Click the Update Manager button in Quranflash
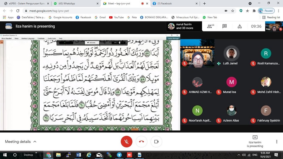Image resolution: width=283 pixels, height=159 pixels. (173, 38)
